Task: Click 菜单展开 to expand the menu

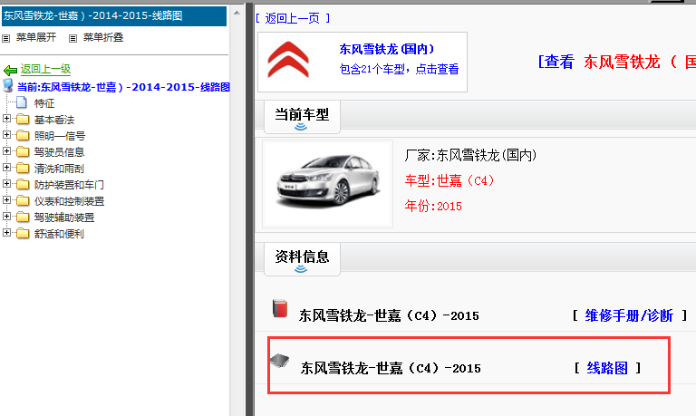Action: tap(36, 38)
